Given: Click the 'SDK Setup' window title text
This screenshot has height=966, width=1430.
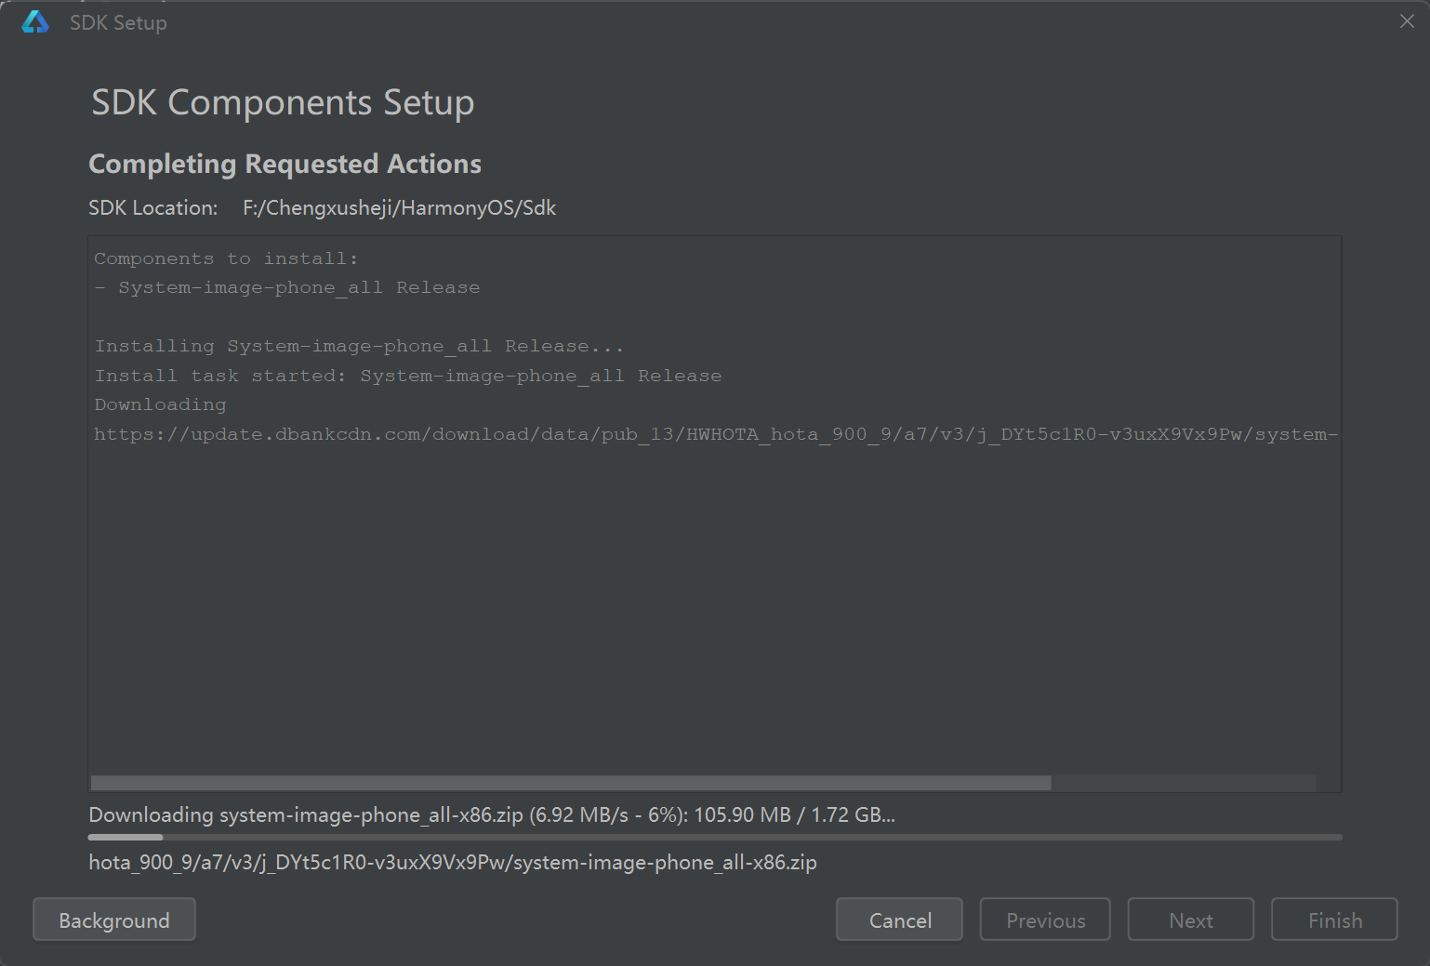Looking at the screenshot, I should click(118, 22).
